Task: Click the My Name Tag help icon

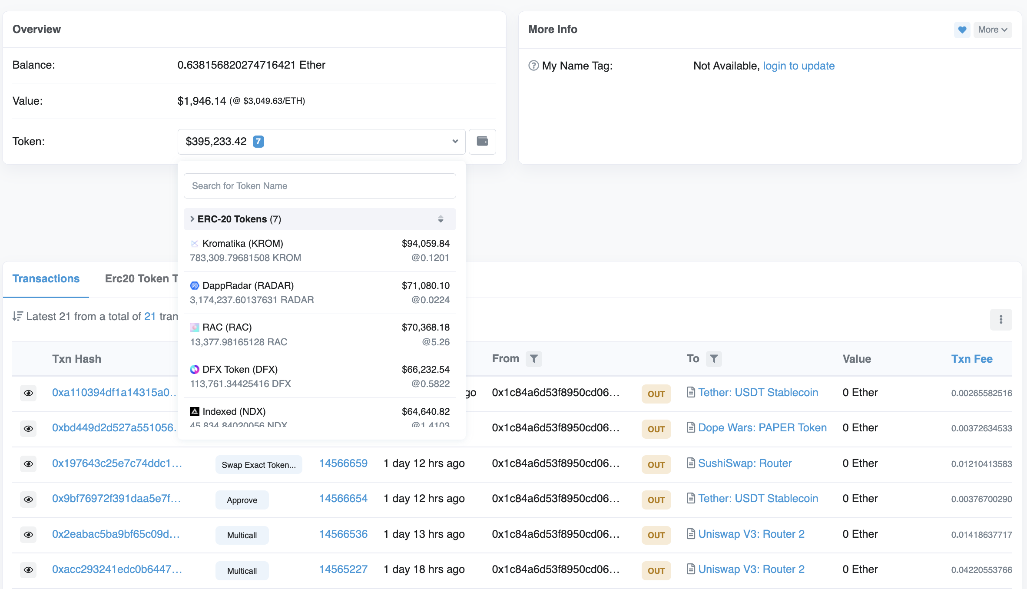Action: point(533,66)
